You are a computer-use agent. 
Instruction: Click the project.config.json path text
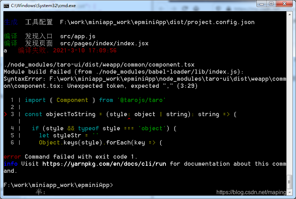click(157, 22)
